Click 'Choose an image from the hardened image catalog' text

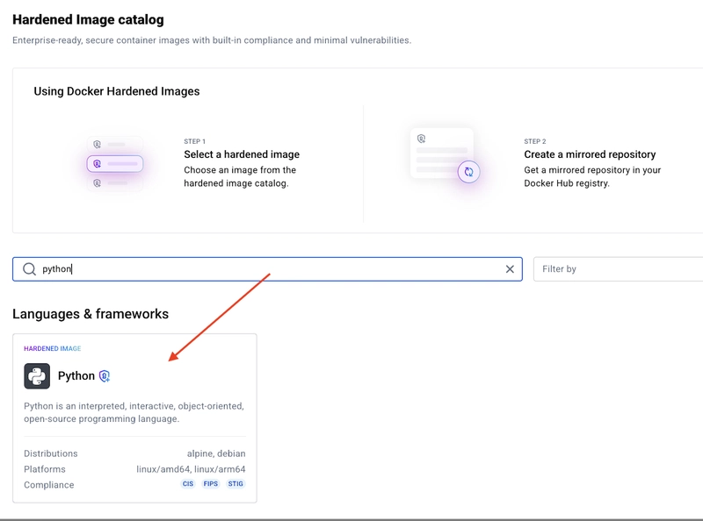[240, 177]
